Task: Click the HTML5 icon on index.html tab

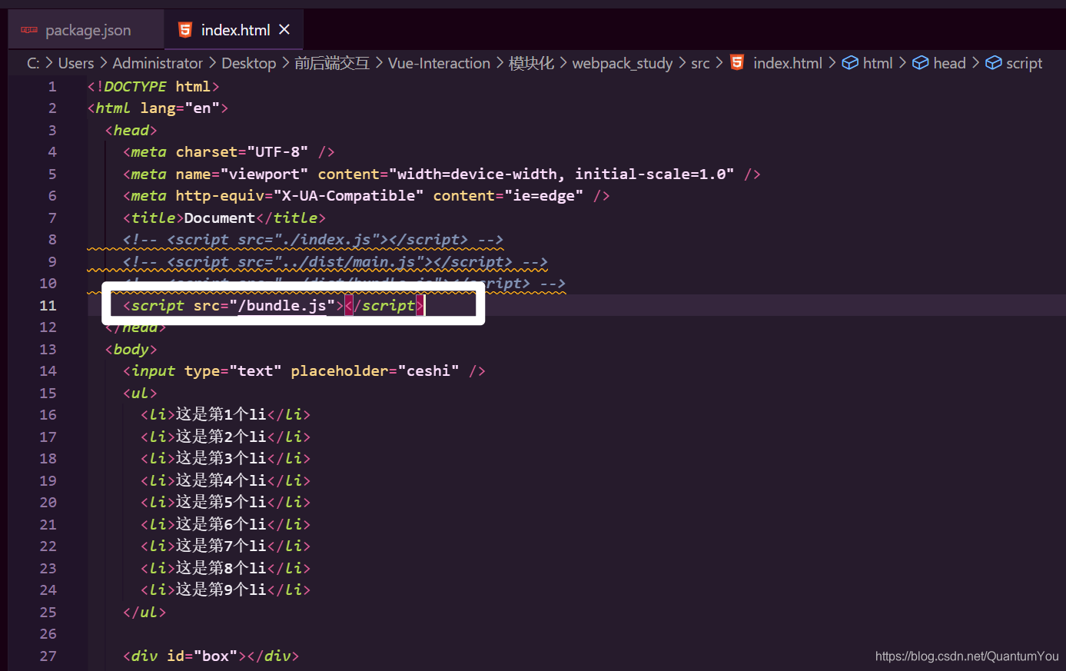Action: coord(185,30)
